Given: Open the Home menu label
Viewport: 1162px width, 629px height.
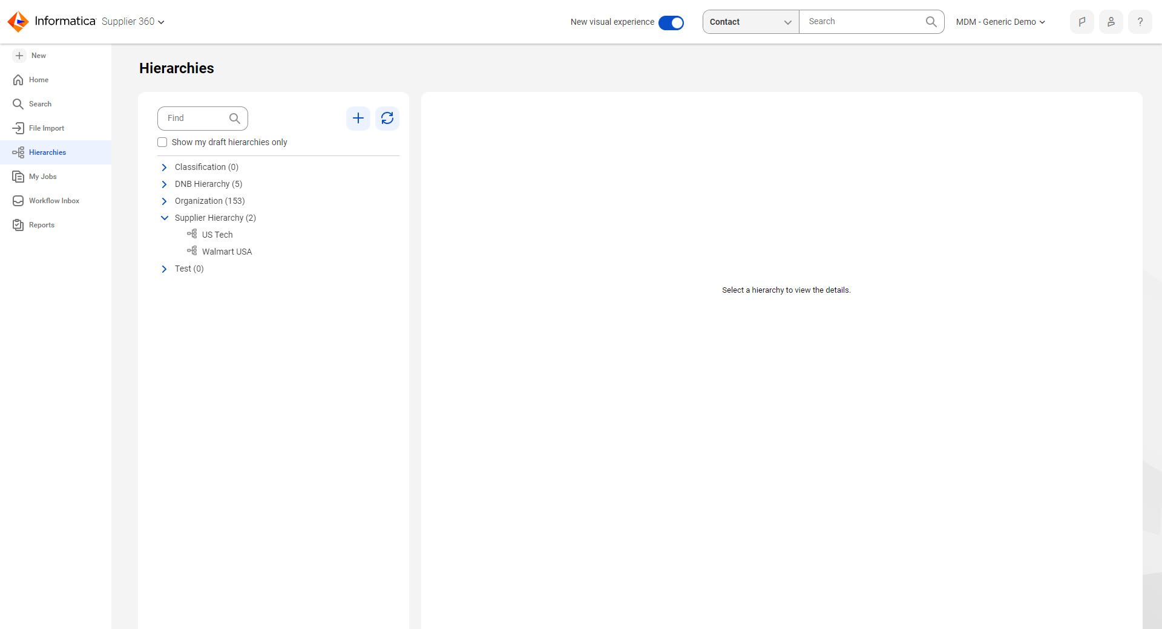Looking at the screenshot, I should pyautogui.click(x=39, y=80).
